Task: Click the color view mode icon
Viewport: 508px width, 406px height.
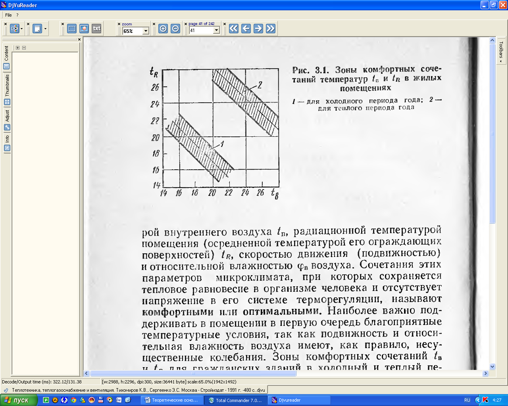Action: [15, 29]
